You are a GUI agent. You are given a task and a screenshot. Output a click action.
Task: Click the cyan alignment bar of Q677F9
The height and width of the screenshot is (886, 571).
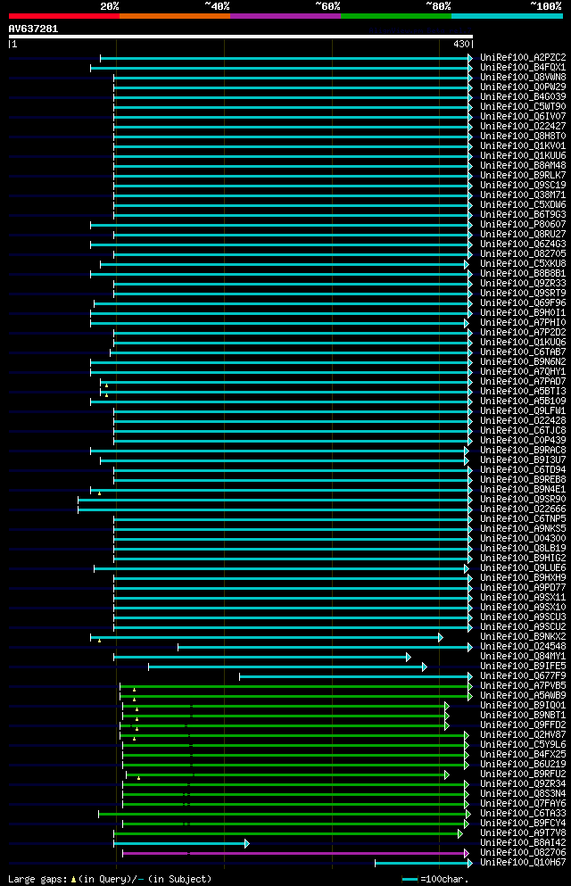(x=356, y=676)
